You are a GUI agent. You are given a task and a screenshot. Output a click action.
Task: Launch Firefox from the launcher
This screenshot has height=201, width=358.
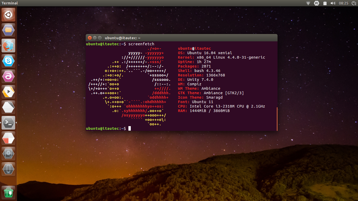pyautogui.click(x=8, y=46)
